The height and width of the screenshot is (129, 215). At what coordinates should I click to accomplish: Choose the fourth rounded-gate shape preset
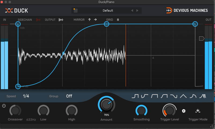pyautogui.click(x=164, y=96)
